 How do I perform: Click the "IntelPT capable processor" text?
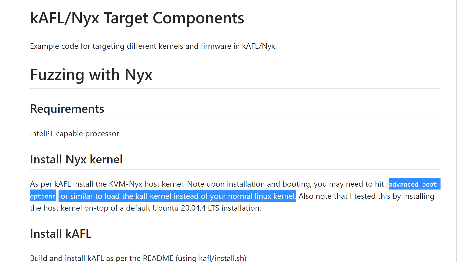pyautogui.click(x=74, y=134)
